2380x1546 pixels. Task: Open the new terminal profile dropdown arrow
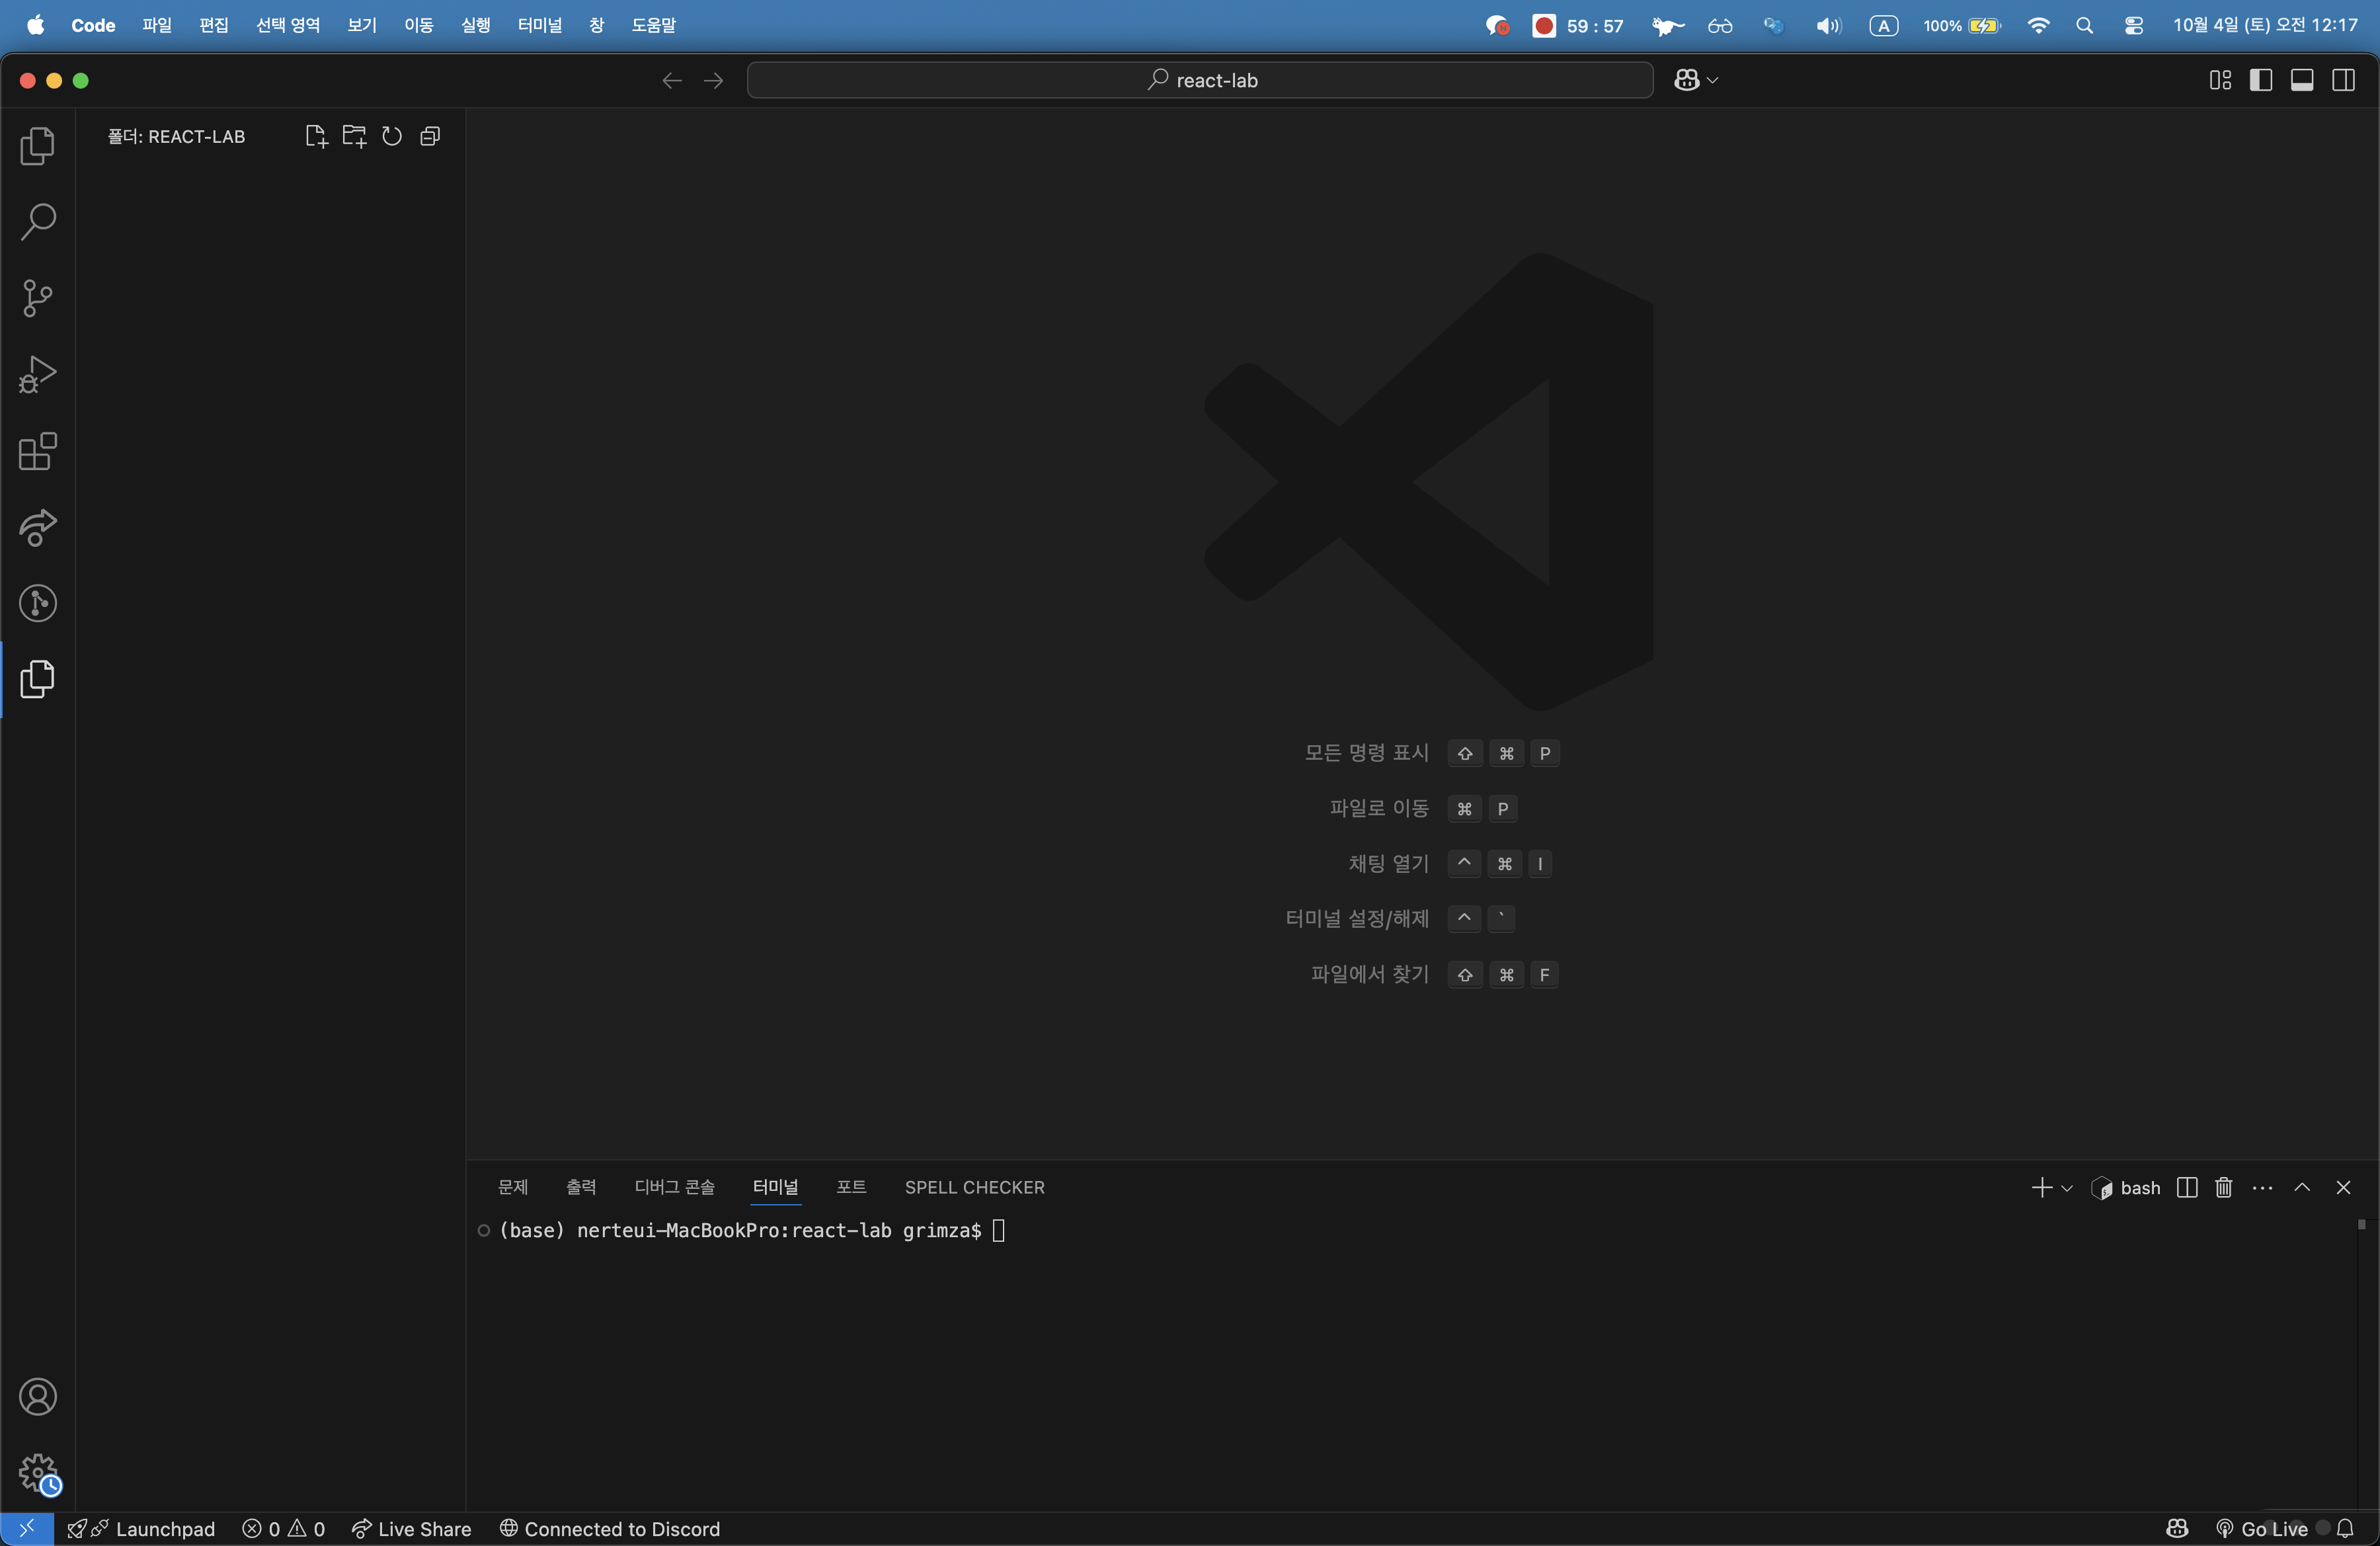click(2067, 1188)
